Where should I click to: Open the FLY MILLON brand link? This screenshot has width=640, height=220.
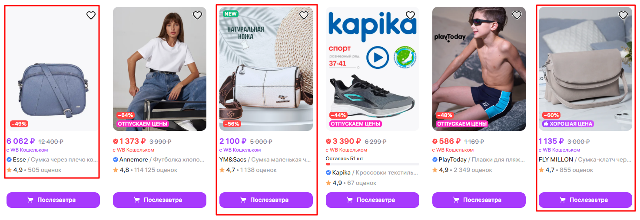pos(556,159)
